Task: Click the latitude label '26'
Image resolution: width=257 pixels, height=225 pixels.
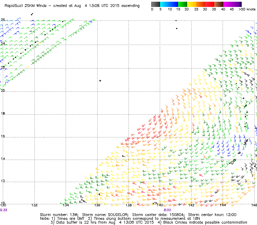Action: (3, 20)
